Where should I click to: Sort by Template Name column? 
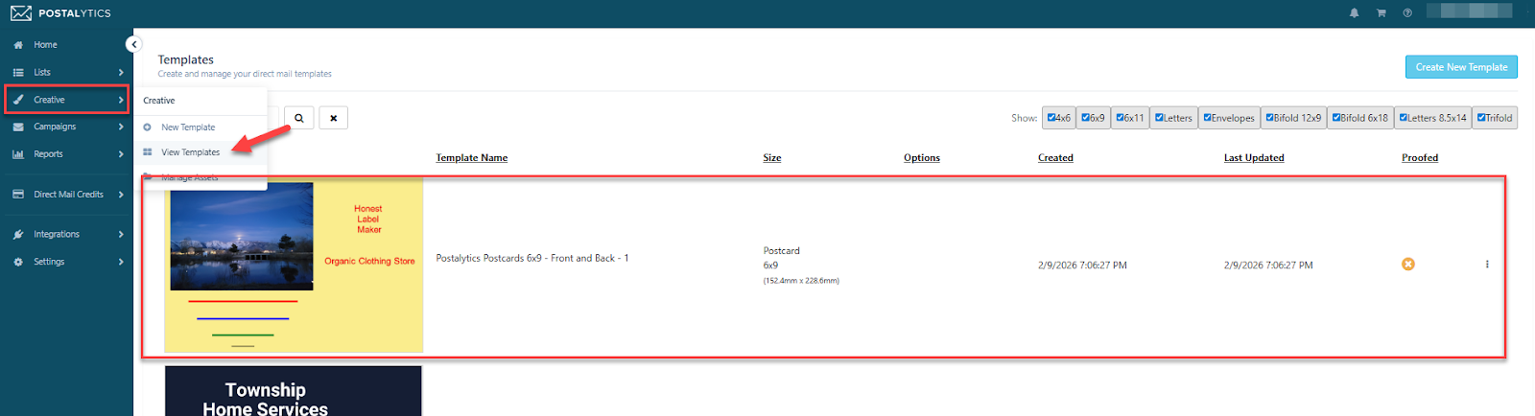click(x=472, y=158)
